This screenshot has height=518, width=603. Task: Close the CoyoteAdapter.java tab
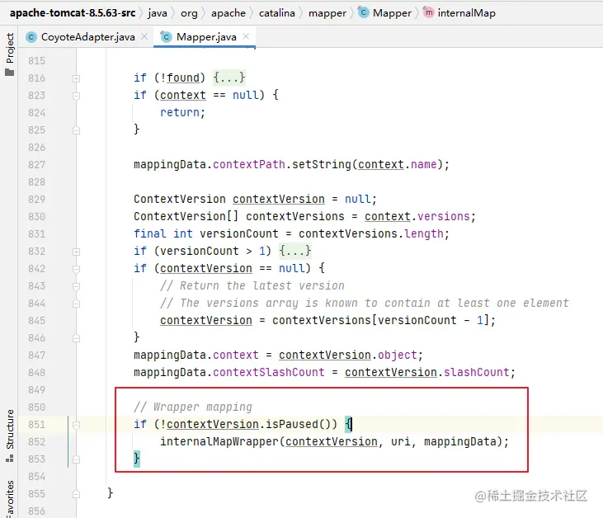[x=144, y=36]
